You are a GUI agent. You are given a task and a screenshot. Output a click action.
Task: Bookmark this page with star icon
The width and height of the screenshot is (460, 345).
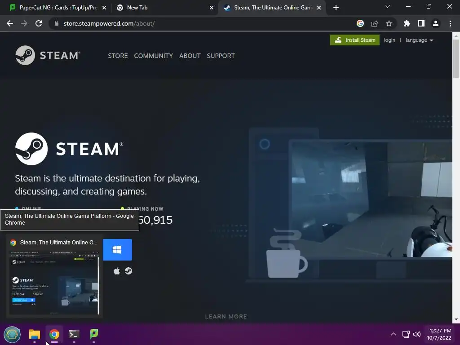tap(389, 23)
